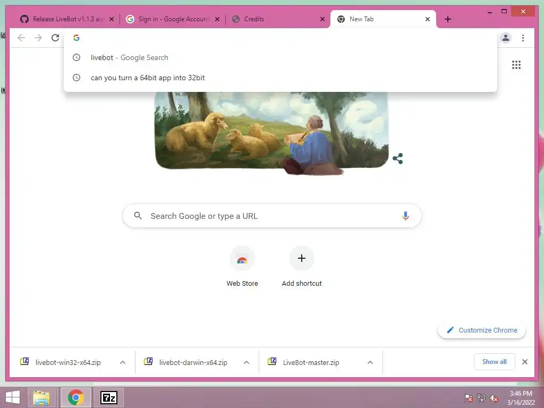Open a new tab with plus button
Viewport: 544px width, 408px height.
click(x=447, y=20)
